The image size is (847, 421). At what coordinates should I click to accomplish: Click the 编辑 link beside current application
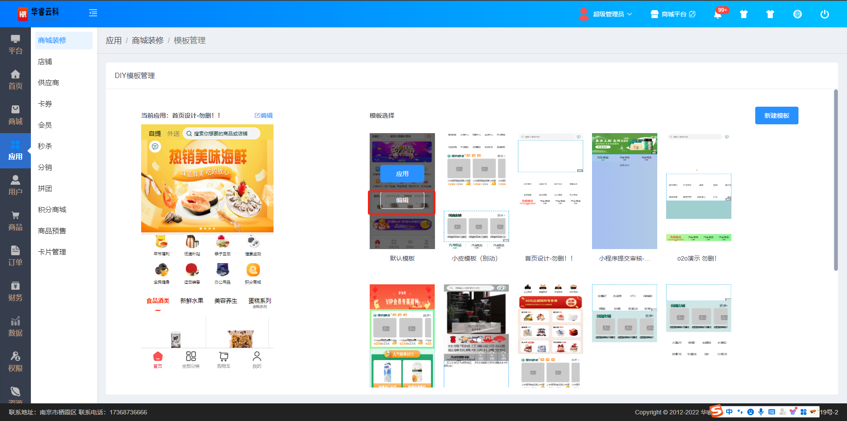[x=264, y=115]
